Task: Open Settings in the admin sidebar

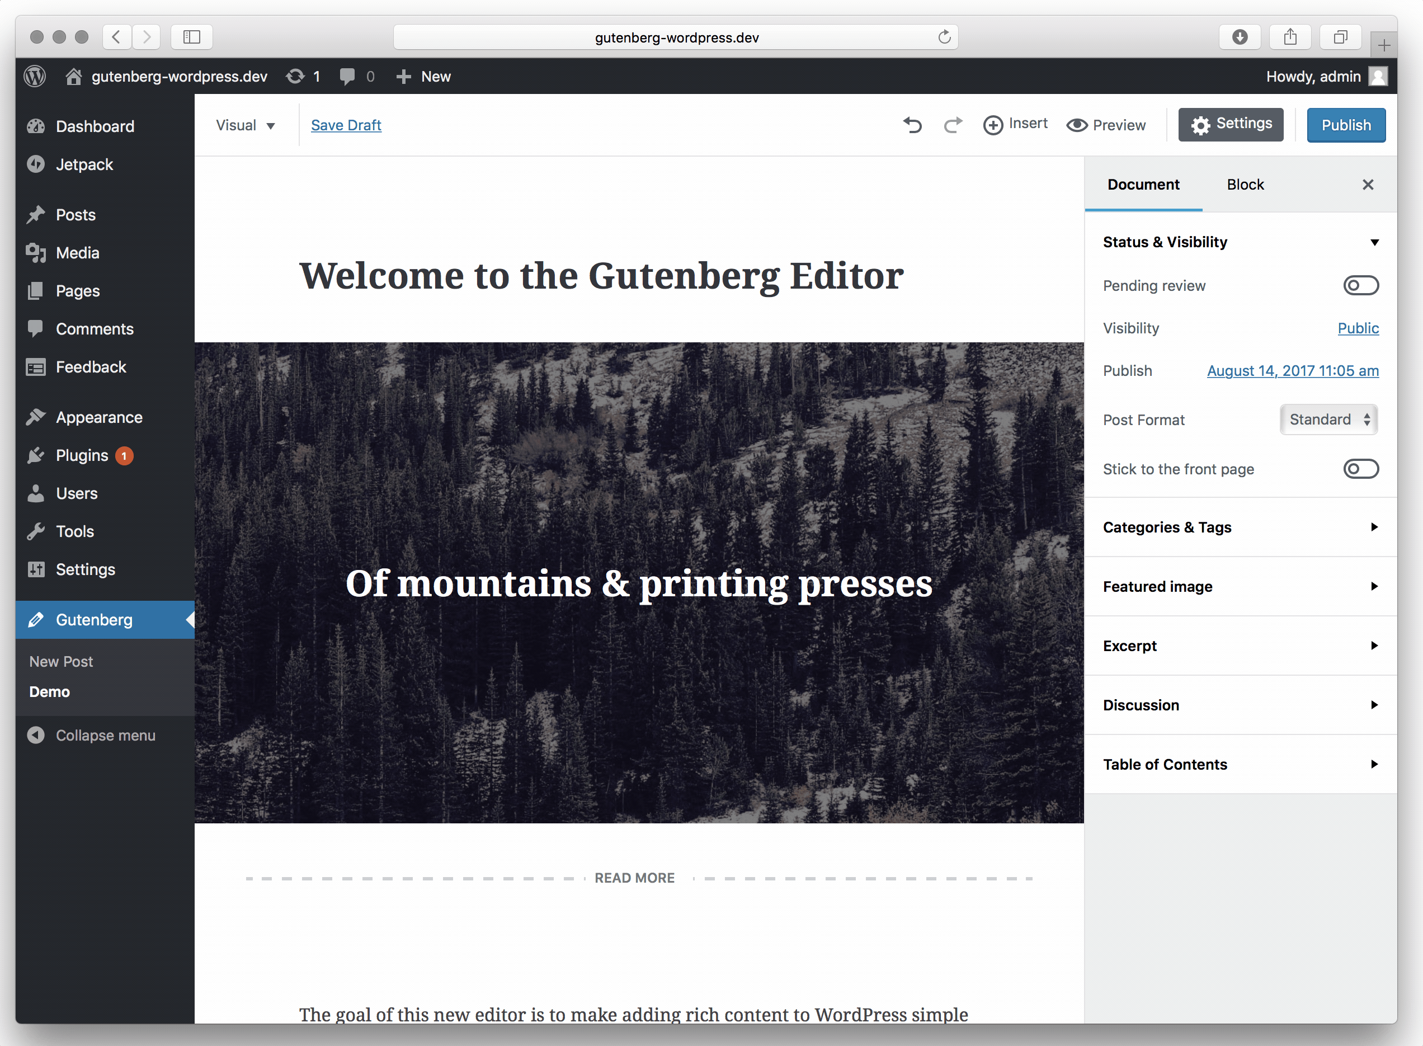Action: 105,569
